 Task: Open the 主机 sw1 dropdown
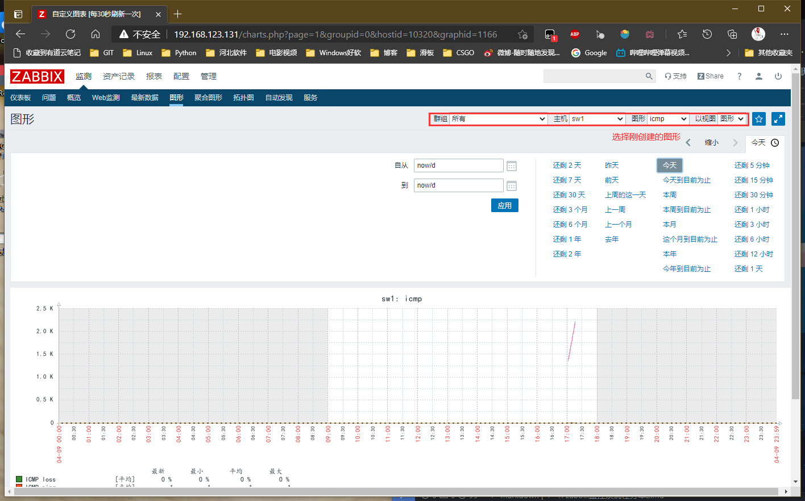click(x=597, y=119)
